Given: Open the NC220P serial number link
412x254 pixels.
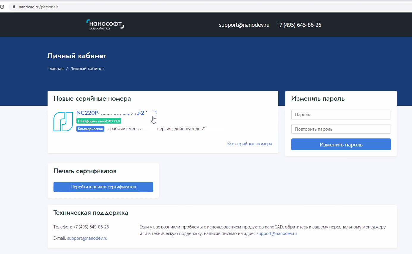Looking at the screenshot, I should [x=117, y=113].
